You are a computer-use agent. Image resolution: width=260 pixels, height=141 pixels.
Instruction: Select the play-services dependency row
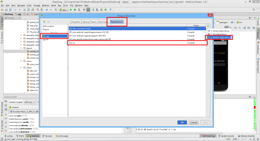(x=137, y=39)
